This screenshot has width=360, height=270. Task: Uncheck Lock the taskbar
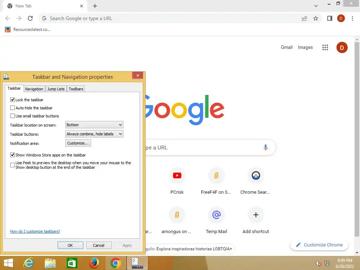[x=12, y=99]
